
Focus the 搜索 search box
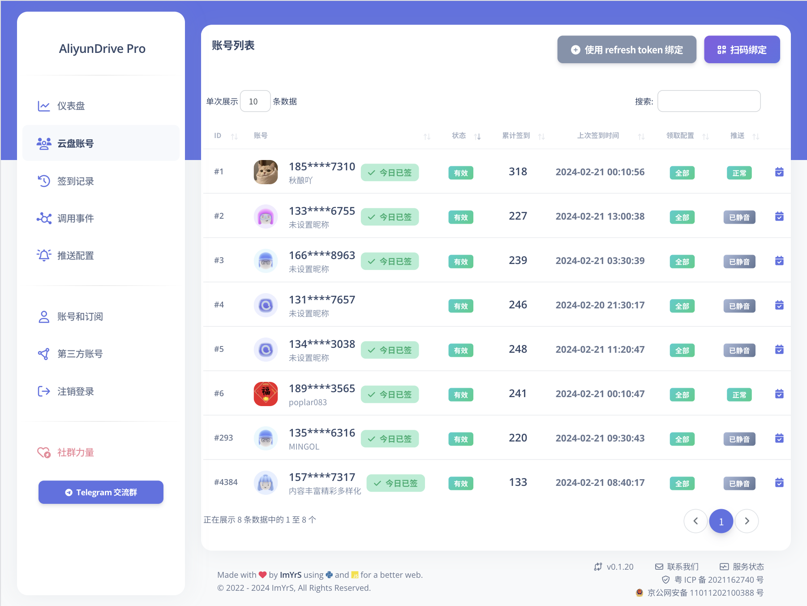[709, 101]
